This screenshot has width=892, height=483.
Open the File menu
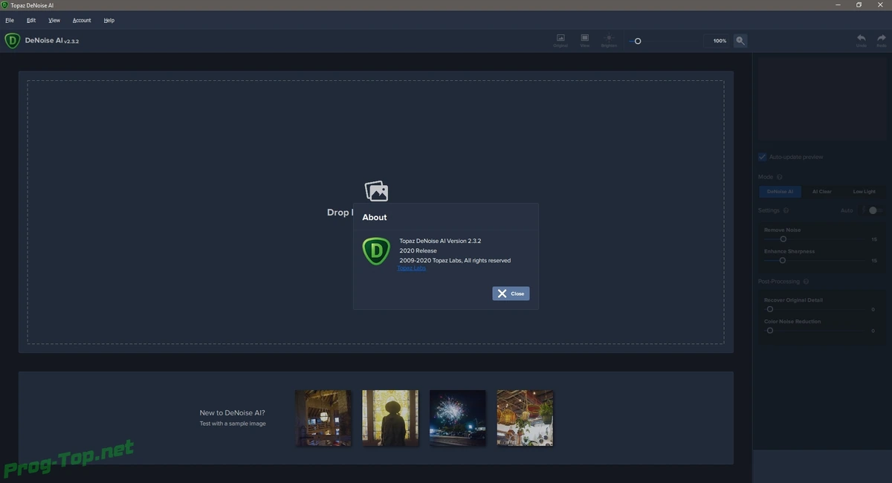10,20
